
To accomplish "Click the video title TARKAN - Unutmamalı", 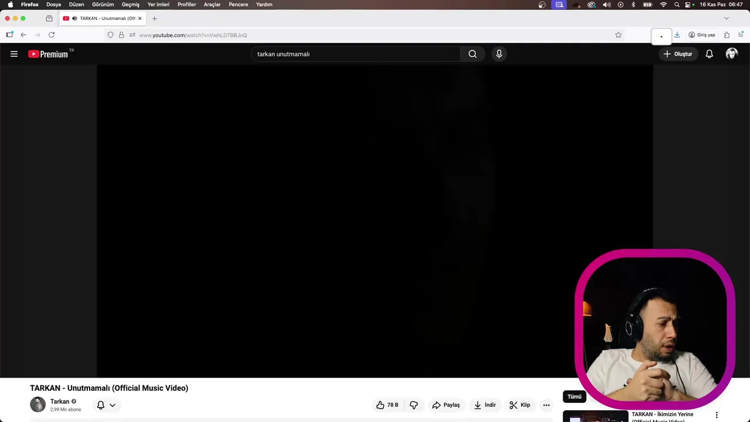I will [109, 388].
